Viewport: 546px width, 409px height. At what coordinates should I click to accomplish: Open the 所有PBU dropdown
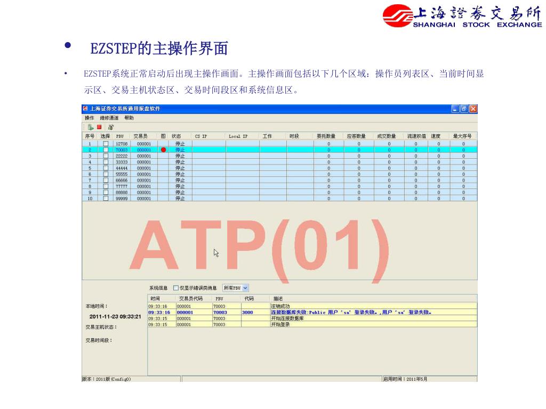pyautogui.click(x=235, y=288)
